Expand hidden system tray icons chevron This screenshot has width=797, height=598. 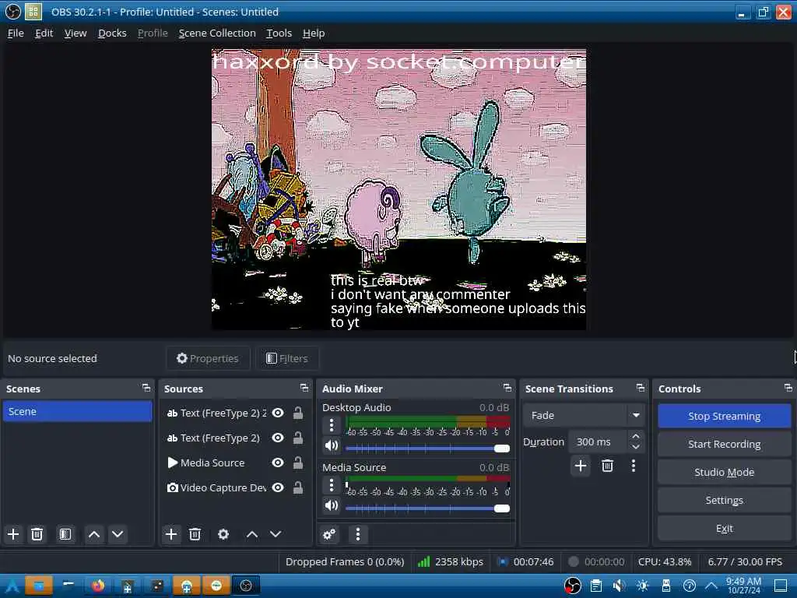(x=711, y=586)
